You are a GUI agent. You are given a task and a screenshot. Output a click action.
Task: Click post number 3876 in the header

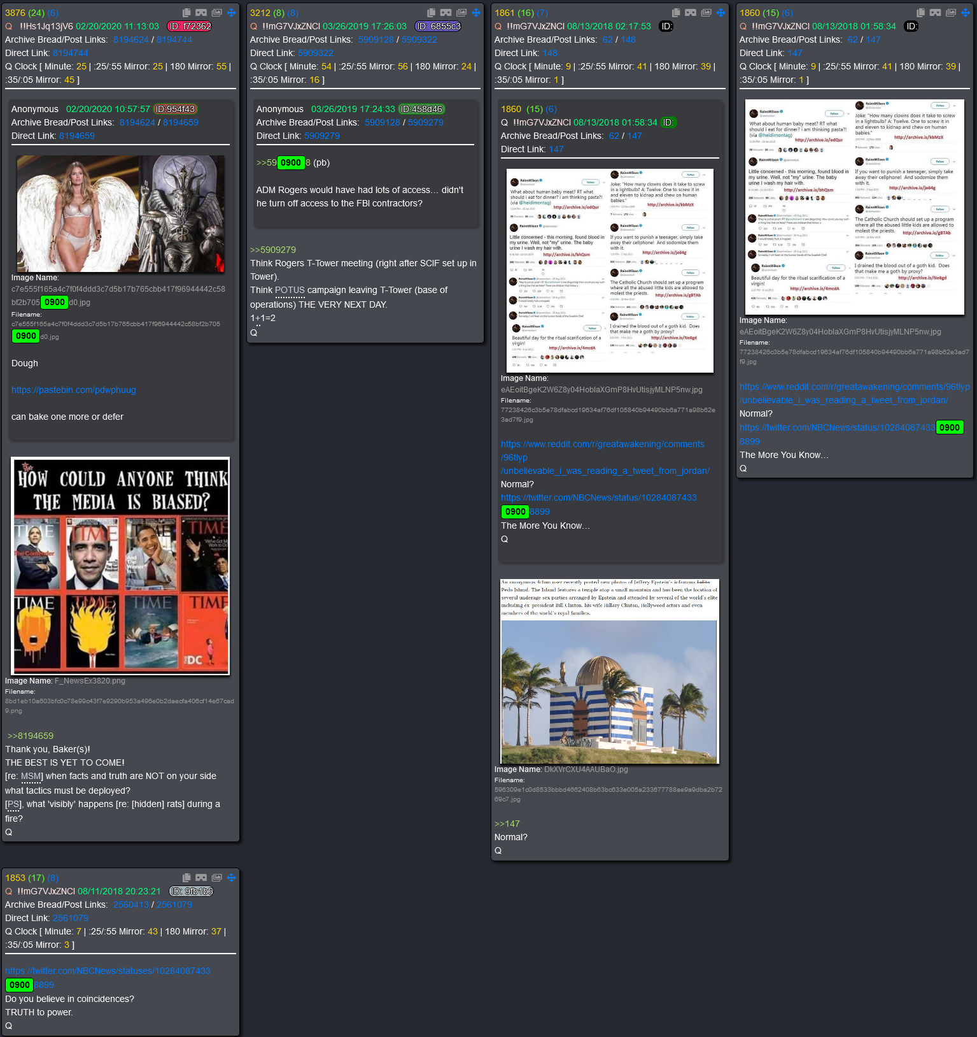coord(15,13)
